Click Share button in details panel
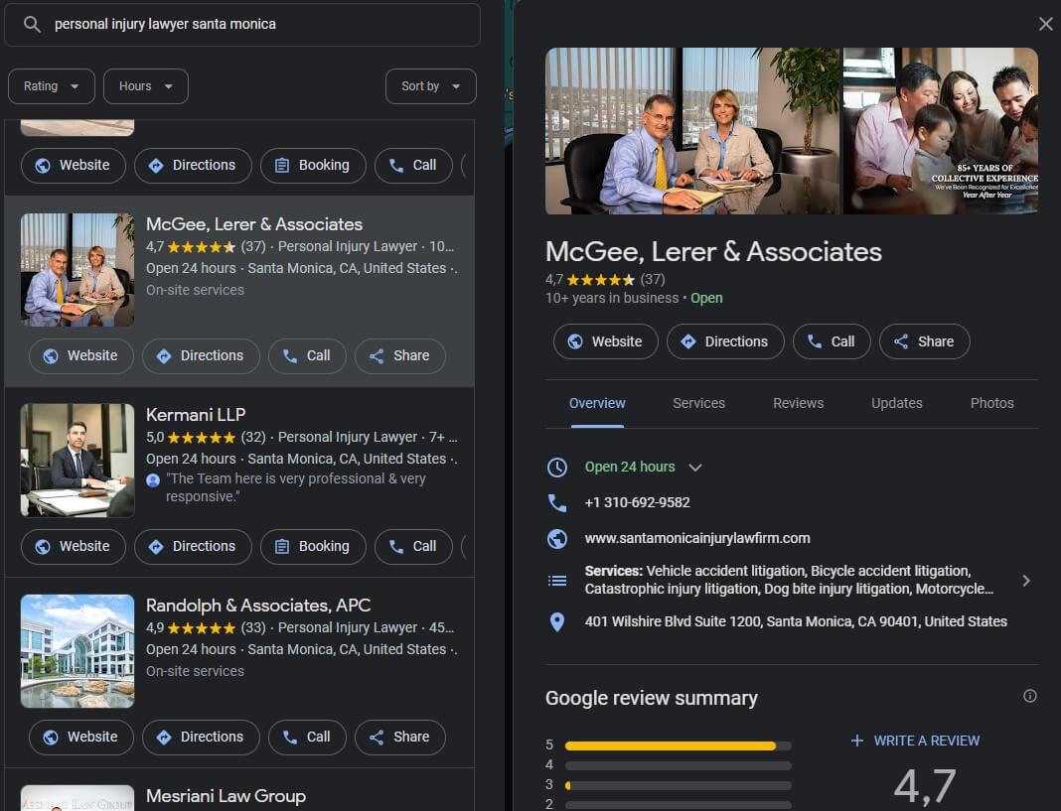 pos(924,341)
